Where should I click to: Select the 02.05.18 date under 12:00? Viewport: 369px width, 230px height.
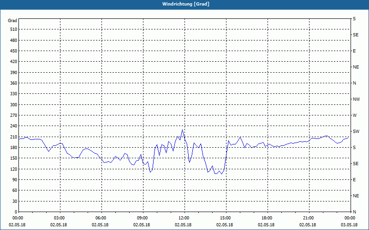(183, 225)
